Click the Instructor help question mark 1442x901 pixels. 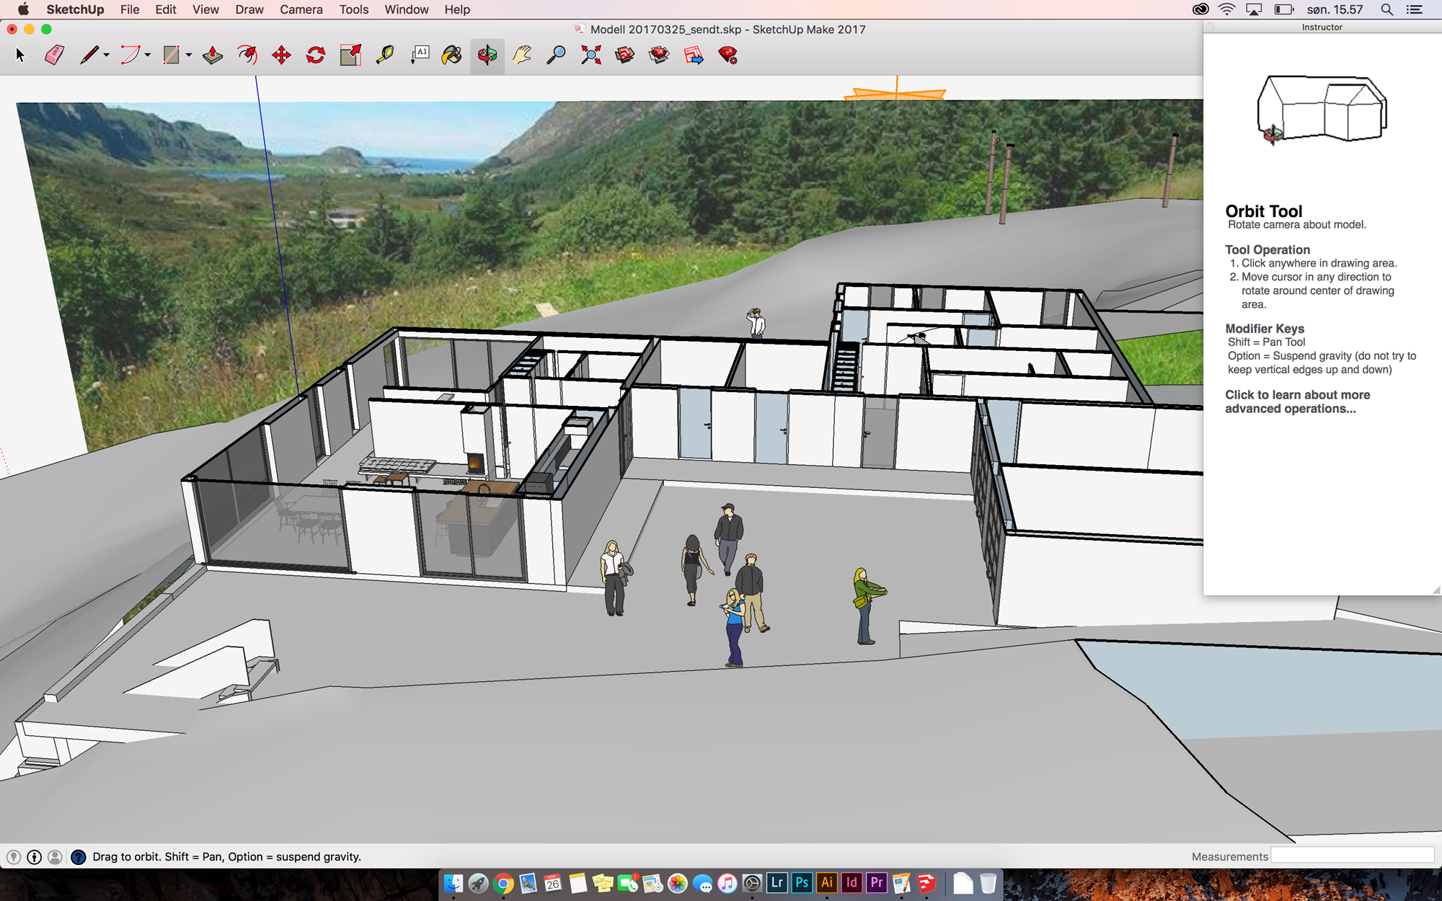(79, 857)
